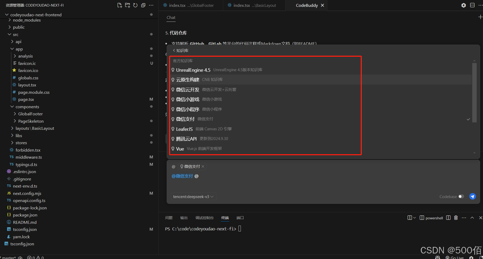483x259 pixels.
Task: Open terminal panel more actions
Action: tap(464, 218)
